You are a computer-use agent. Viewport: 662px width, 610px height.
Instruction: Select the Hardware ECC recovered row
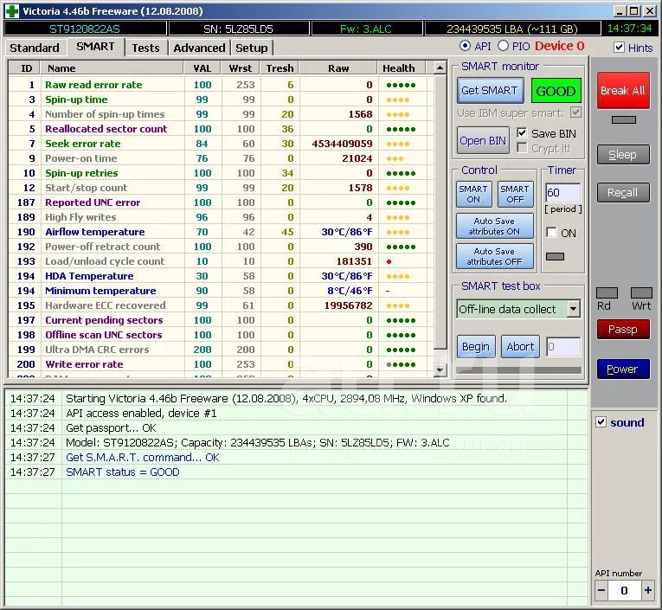pyautogui.click(x=222, y=305)
